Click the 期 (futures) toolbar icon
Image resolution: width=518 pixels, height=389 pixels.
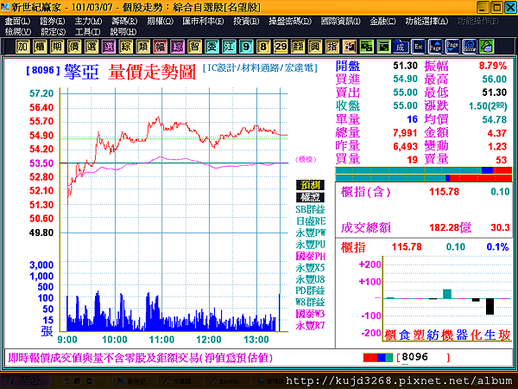point(57,47)
